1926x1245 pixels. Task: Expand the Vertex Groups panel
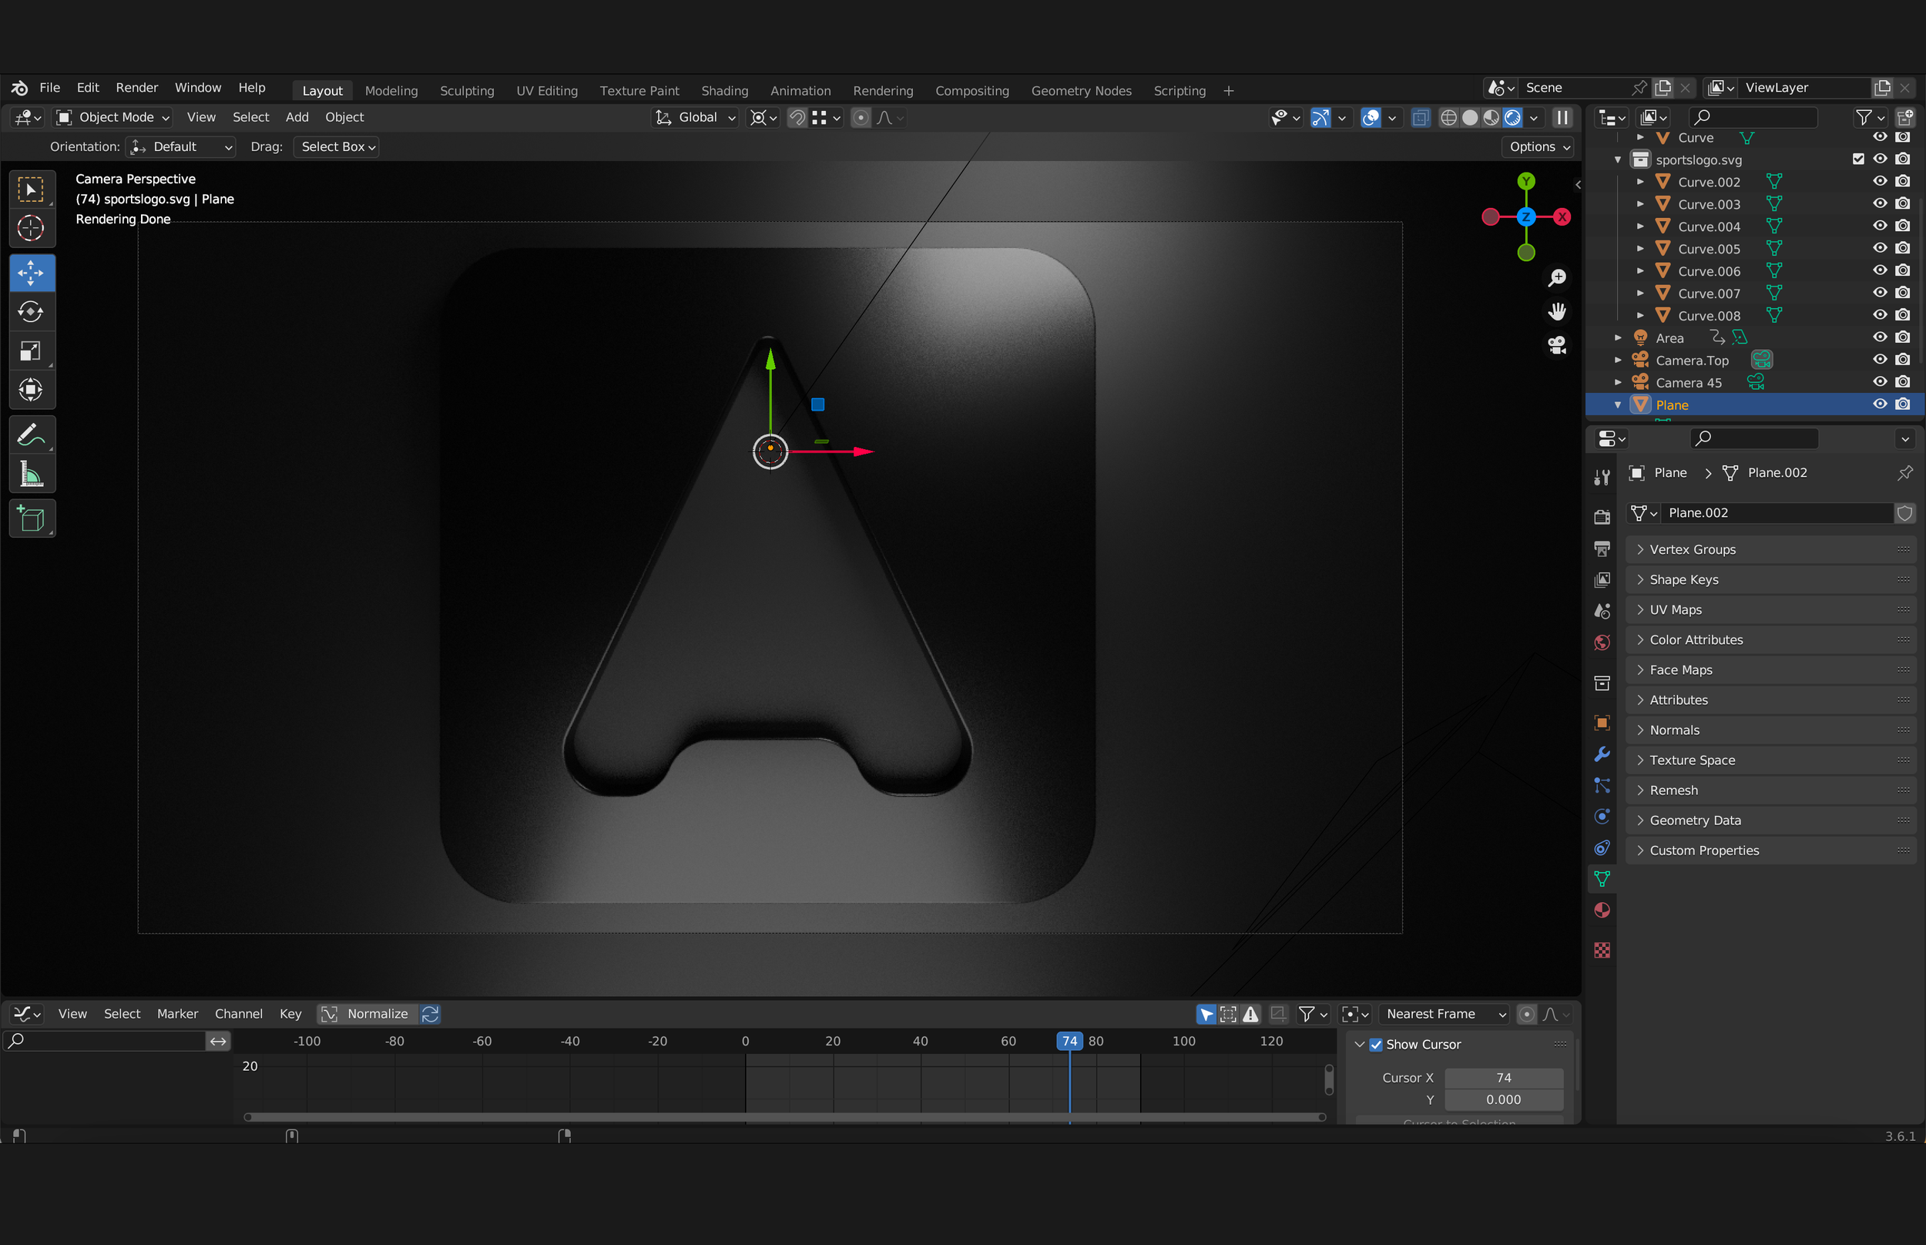tap(1770, 550)
